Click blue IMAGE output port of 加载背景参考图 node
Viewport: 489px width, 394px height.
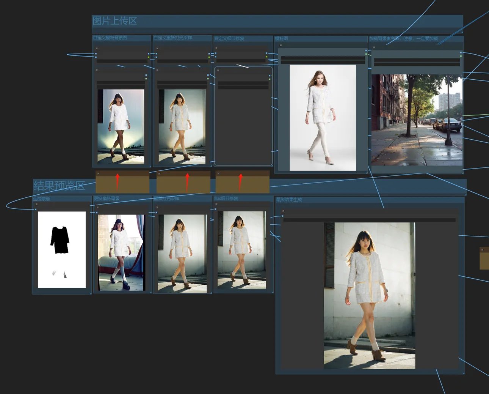point(461,52)
